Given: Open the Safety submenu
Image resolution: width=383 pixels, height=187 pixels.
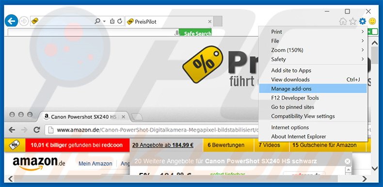Looking at the screenshot, I should click(313, 59).
